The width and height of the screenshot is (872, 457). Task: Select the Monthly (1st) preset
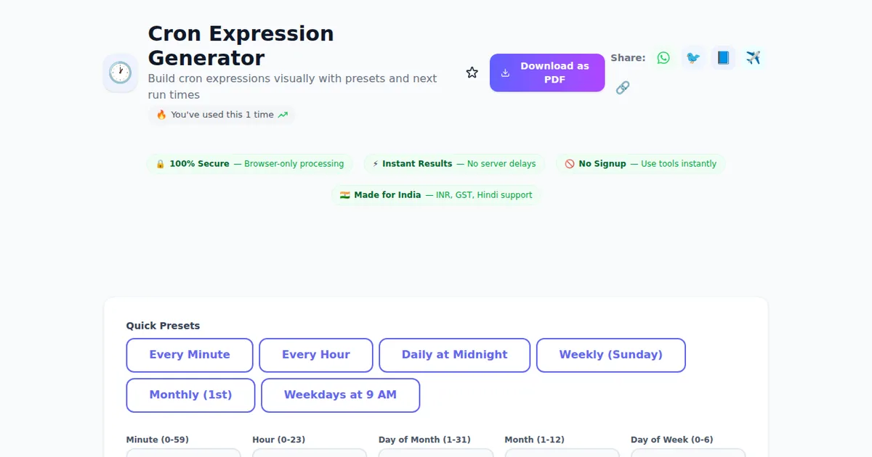click(190, 395)
